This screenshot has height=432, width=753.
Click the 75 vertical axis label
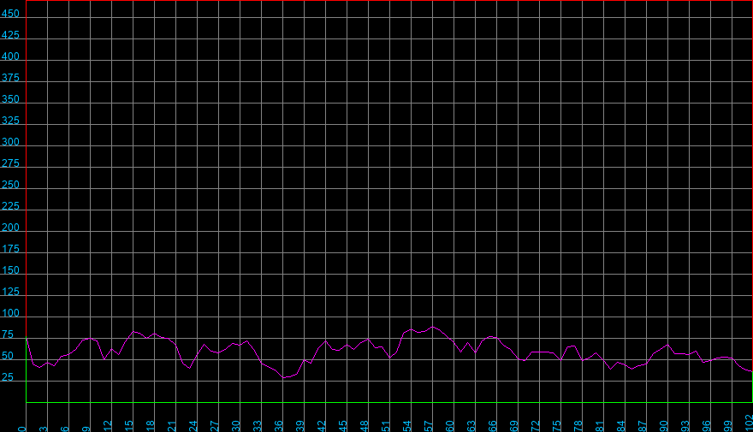tap(7, 334)
